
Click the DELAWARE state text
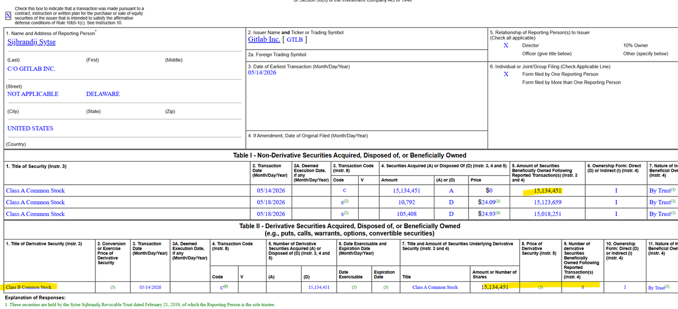coord(103,94)
